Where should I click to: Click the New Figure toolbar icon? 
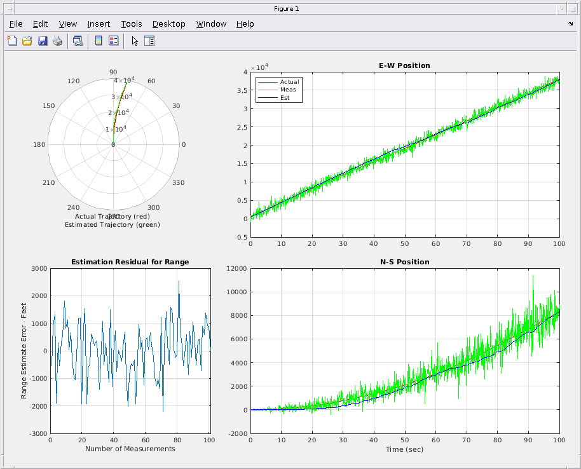pos(12,41)
